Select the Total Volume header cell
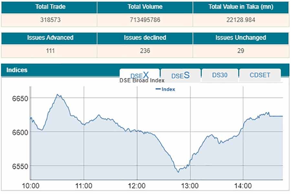This screenshot has height=194, width=291. click(145, 6)
